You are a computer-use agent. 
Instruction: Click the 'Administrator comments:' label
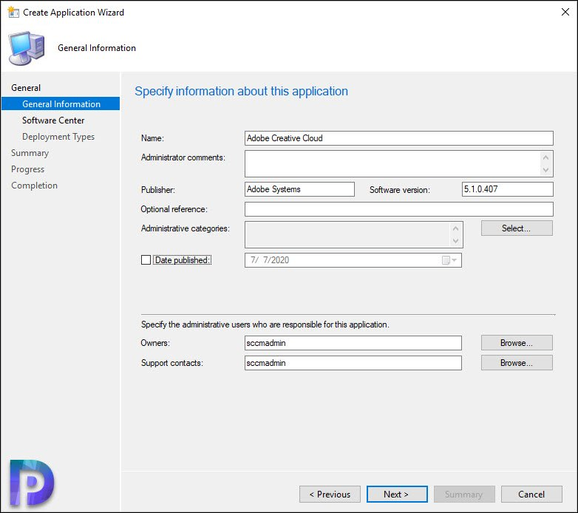tap(183, 157)
